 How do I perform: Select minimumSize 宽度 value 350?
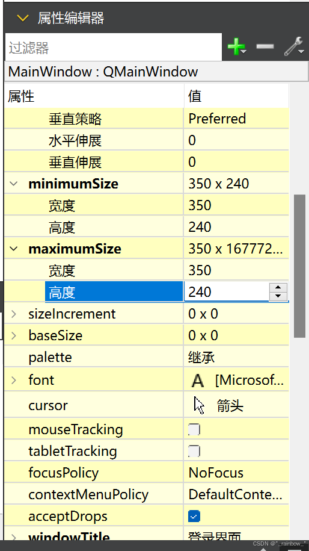[200, 205]
